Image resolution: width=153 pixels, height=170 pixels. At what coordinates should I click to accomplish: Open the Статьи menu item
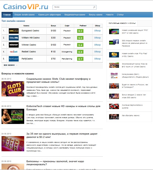tap(120, 15)
